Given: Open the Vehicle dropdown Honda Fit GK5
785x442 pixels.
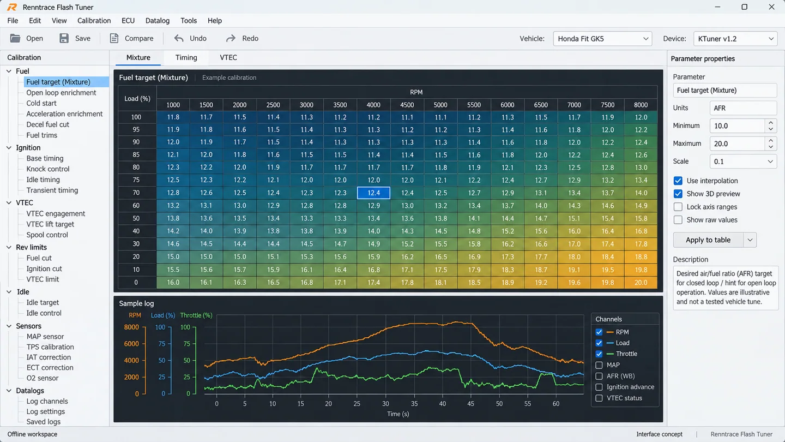Looking at the screenshot, I should [602, 39].
